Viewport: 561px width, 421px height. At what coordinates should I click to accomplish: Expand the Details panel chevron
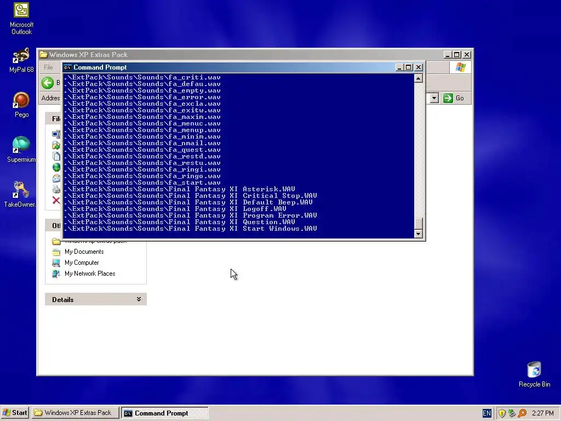139,299
